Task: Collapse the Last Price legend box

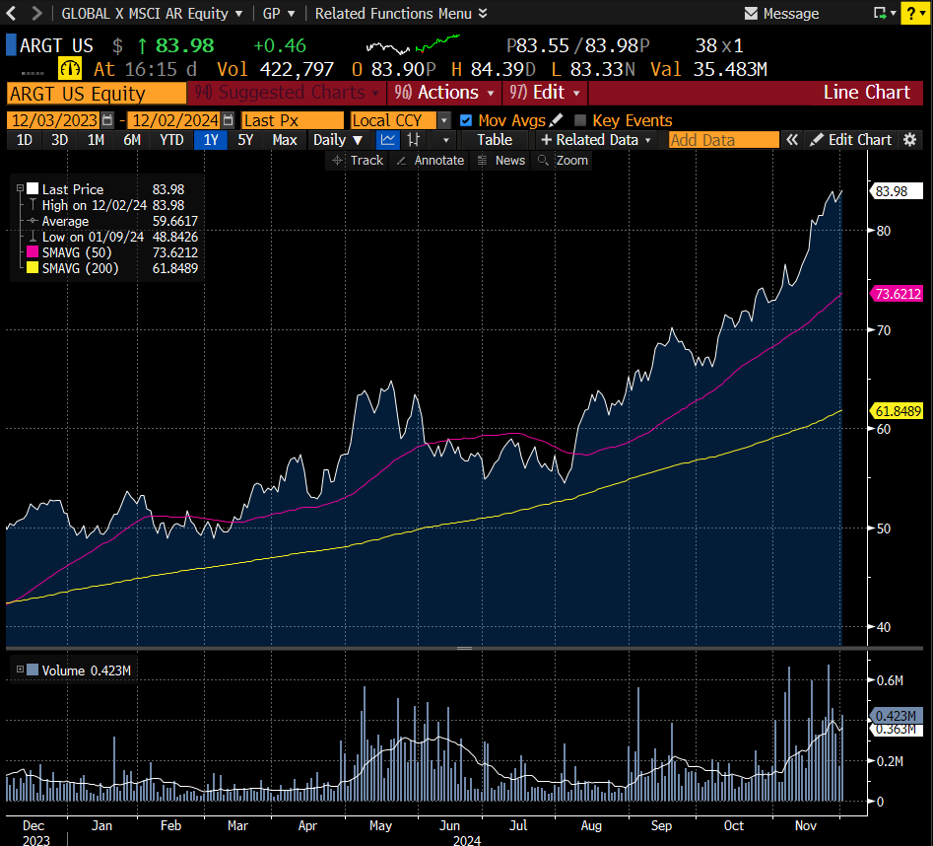Action: click(x=20, y=188)
